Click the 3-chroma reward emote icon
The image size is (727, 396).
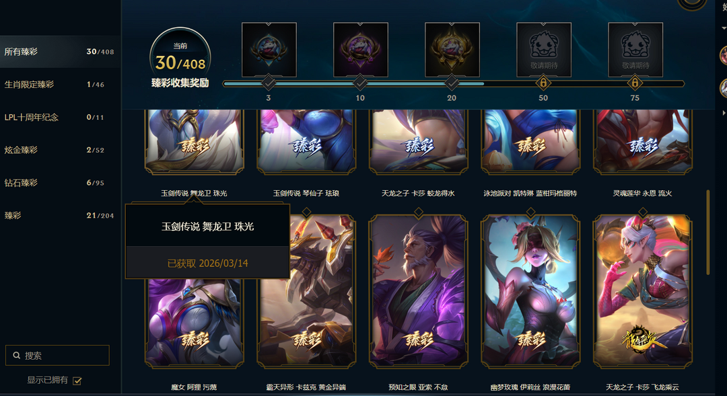click(269, 50)
